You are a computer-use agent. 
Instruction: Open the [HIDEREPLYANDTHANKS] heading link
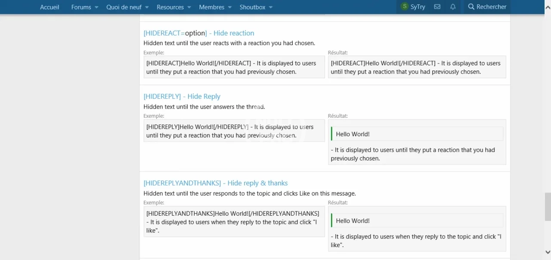click(x=215, y=183)
